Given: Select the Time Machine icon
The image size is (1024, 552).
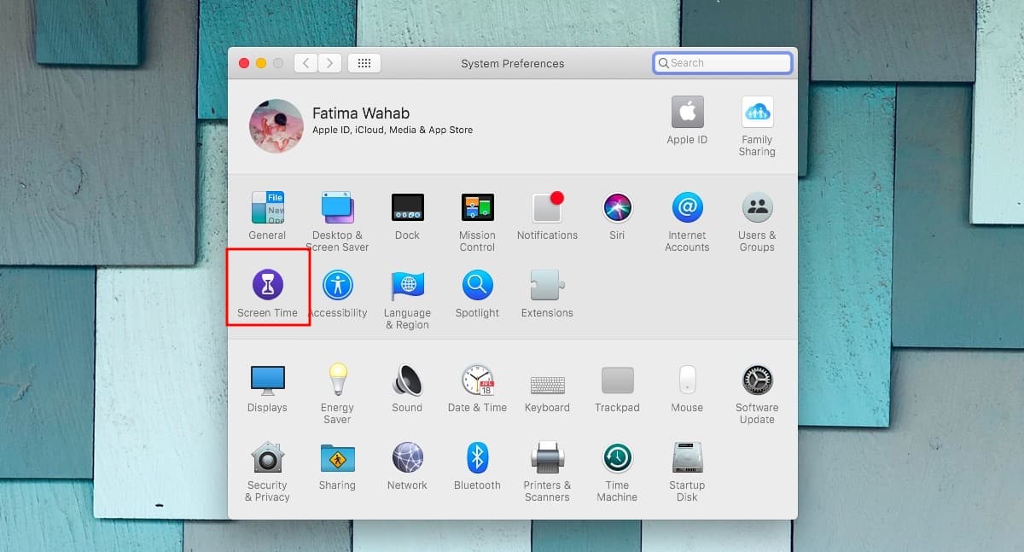Looking at the screenshot, I should 617,457.
